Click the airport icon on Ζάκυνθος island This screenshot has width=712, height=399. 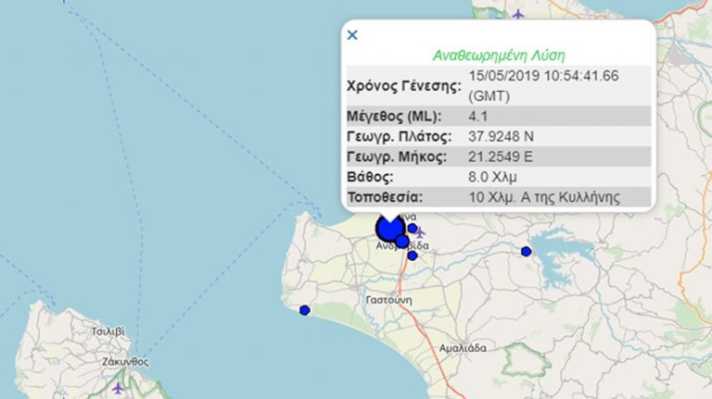118,388
